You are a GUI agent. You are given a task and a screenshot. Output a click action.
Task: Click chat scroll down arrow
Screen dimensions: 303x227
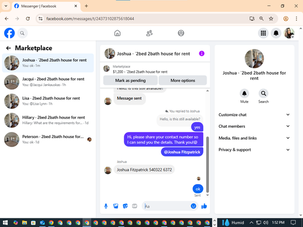point(207,195)
